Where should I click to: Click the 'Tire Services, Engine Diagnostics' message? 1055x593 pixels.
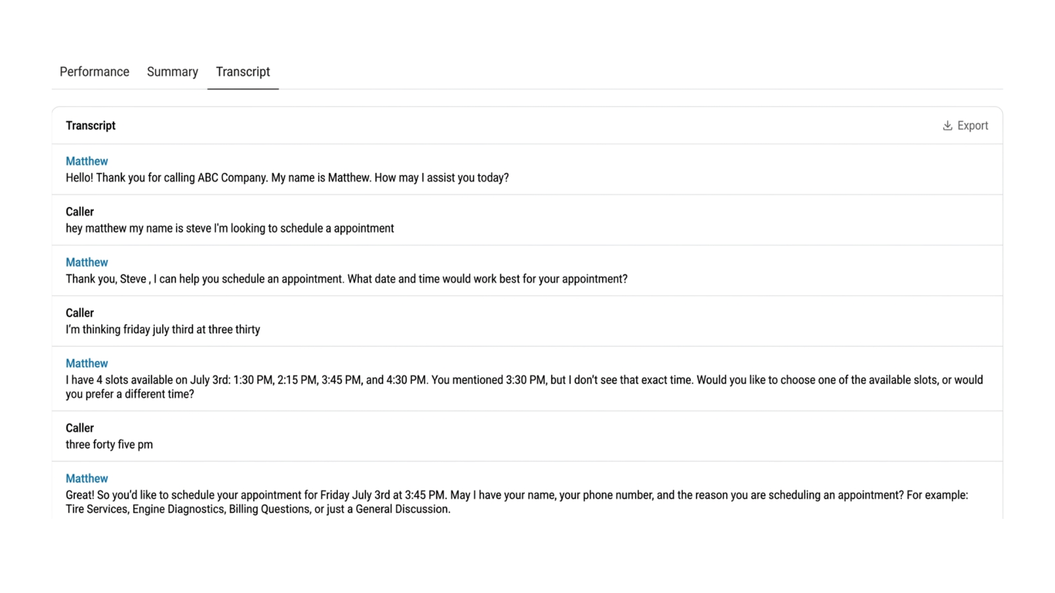tap(517, 502)
